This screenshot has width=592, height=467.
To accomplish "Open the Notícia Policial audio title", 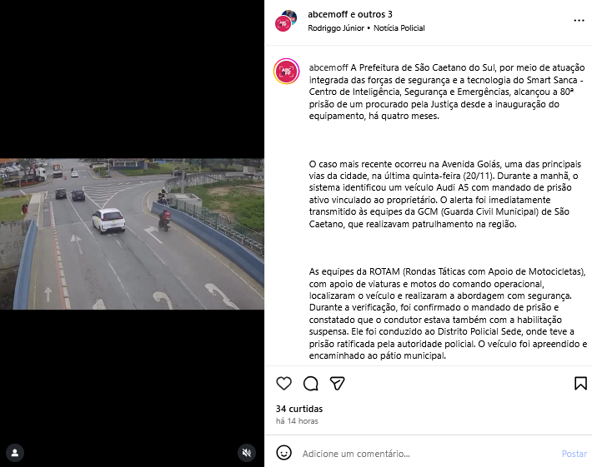I will click(399, 28).
